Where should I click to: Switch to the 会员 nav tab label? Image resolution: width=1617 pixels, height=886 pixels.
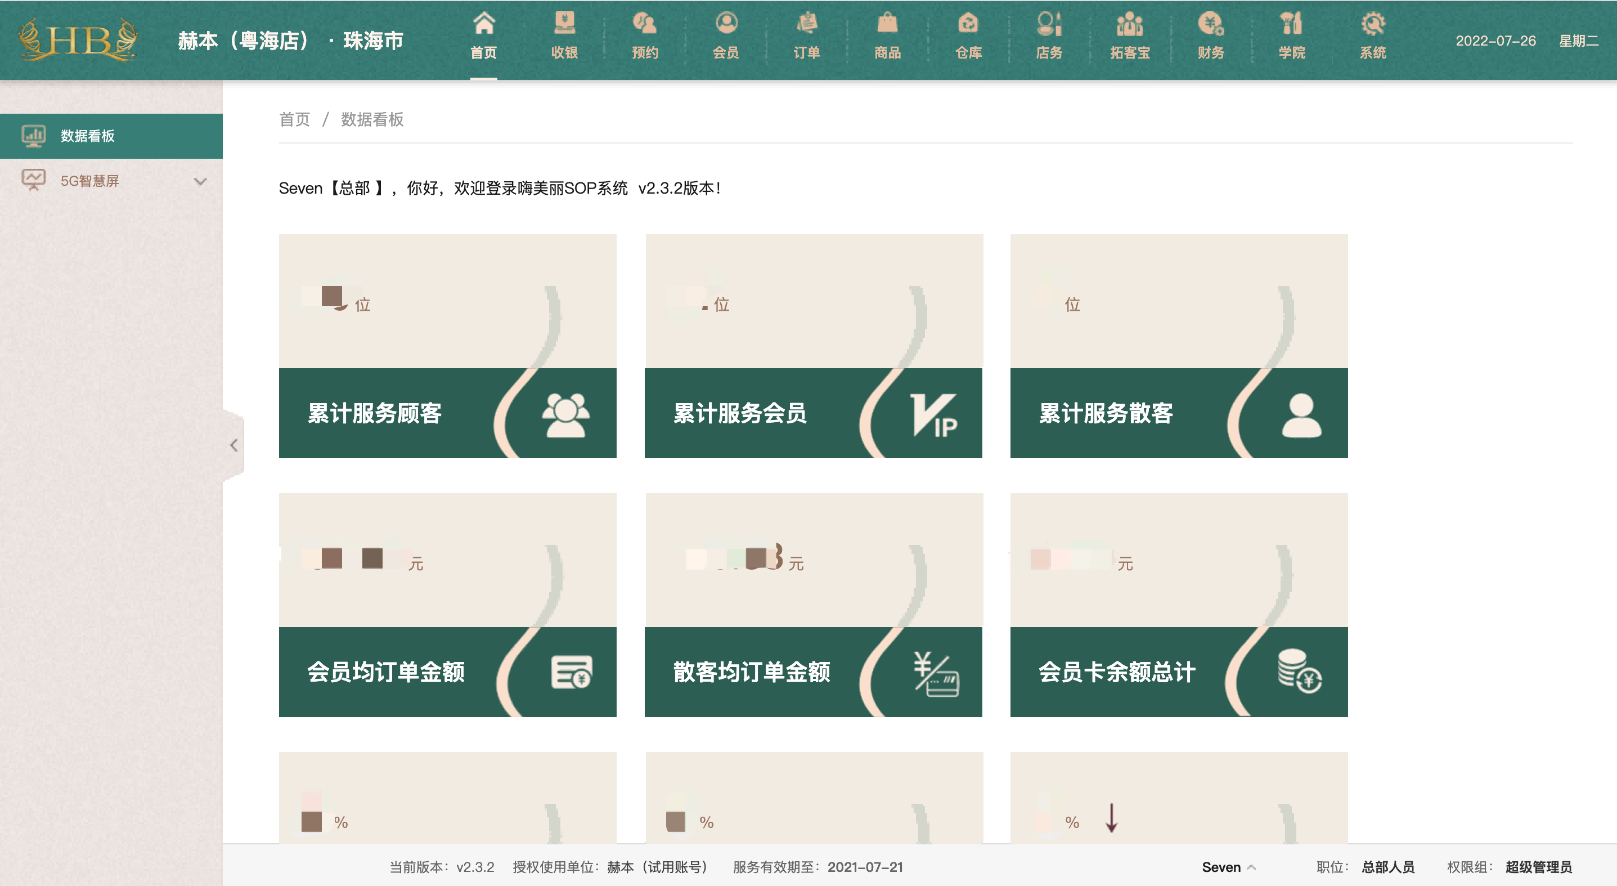click(x=726, y=53)
